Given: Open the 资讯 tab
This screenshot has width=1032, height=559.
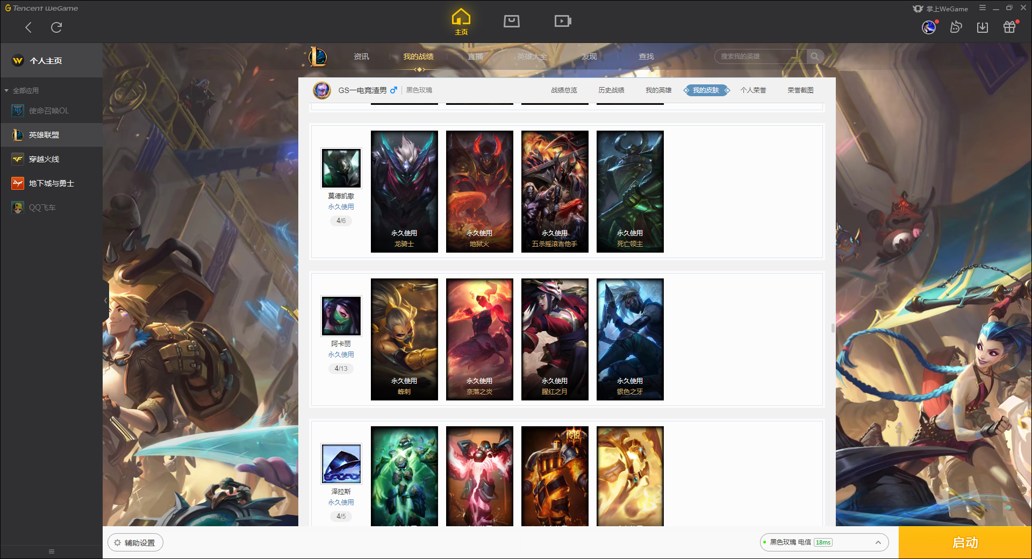Looking at the screenshot, I should (x=361, y=56).
